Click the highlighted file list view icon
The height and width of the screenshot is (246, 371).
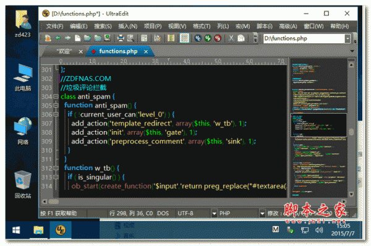[184, 38]
